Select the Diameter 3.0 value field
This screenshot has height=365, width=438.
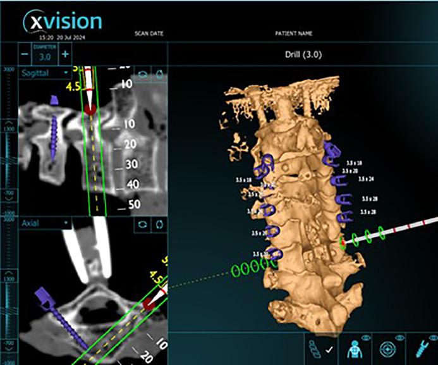(45, 54)
